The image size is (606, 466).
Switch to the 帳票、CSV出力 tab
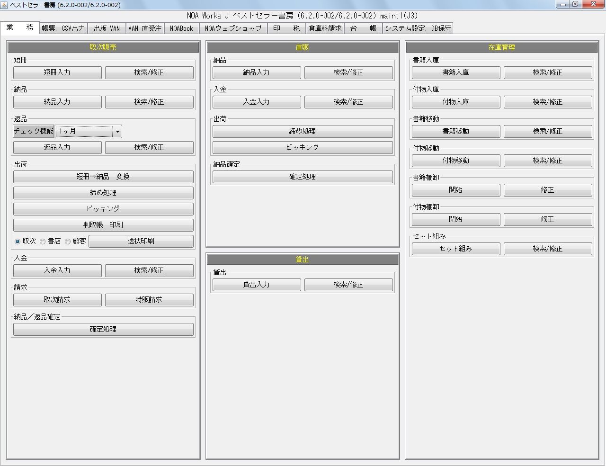point(63,28)
